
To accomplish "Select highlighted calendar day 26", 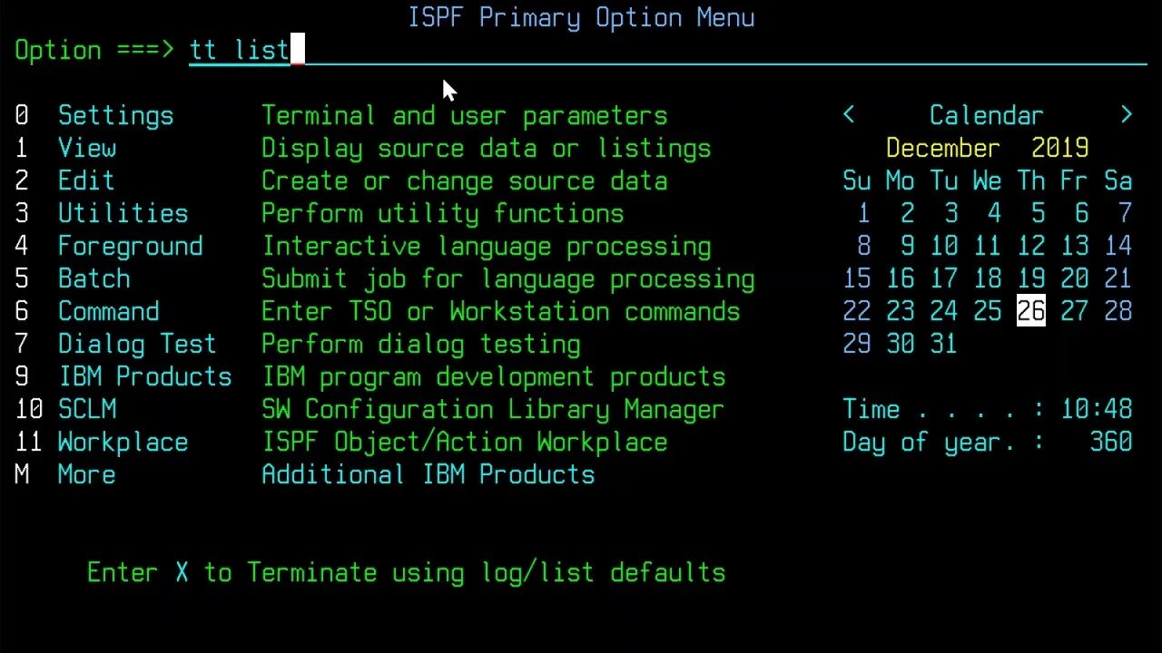I will tap(1031, 311).
